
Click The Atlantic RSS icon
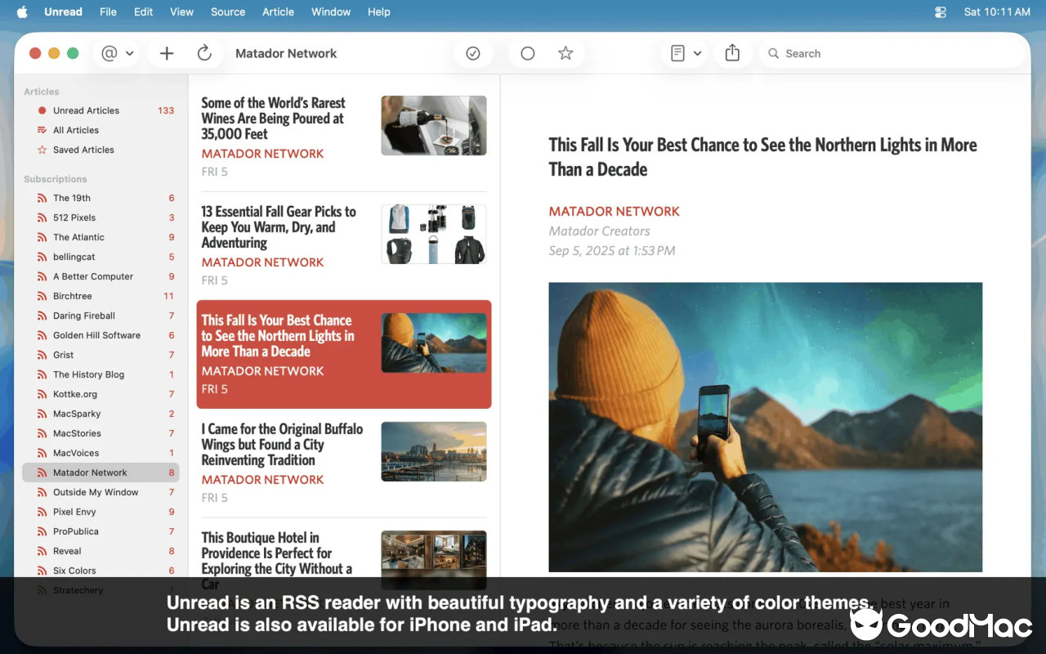(x=42, y=237)
